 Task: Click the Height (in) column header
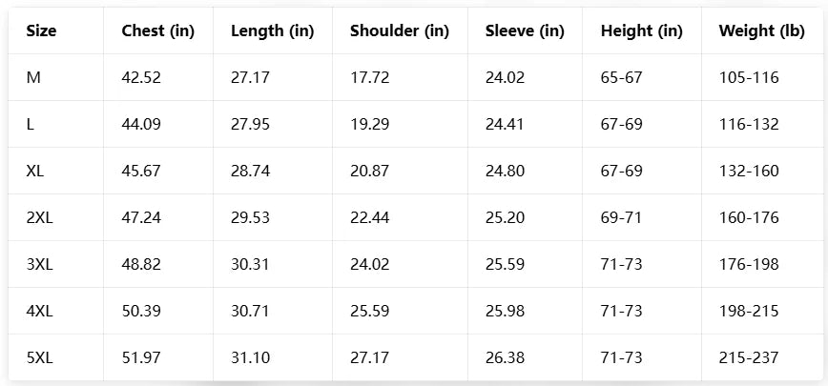click(641, 30)
